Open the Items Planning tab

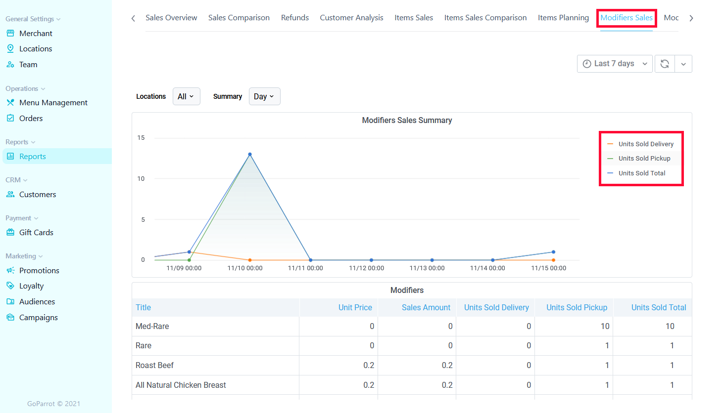pyautogui.click(x=563, y=18)
